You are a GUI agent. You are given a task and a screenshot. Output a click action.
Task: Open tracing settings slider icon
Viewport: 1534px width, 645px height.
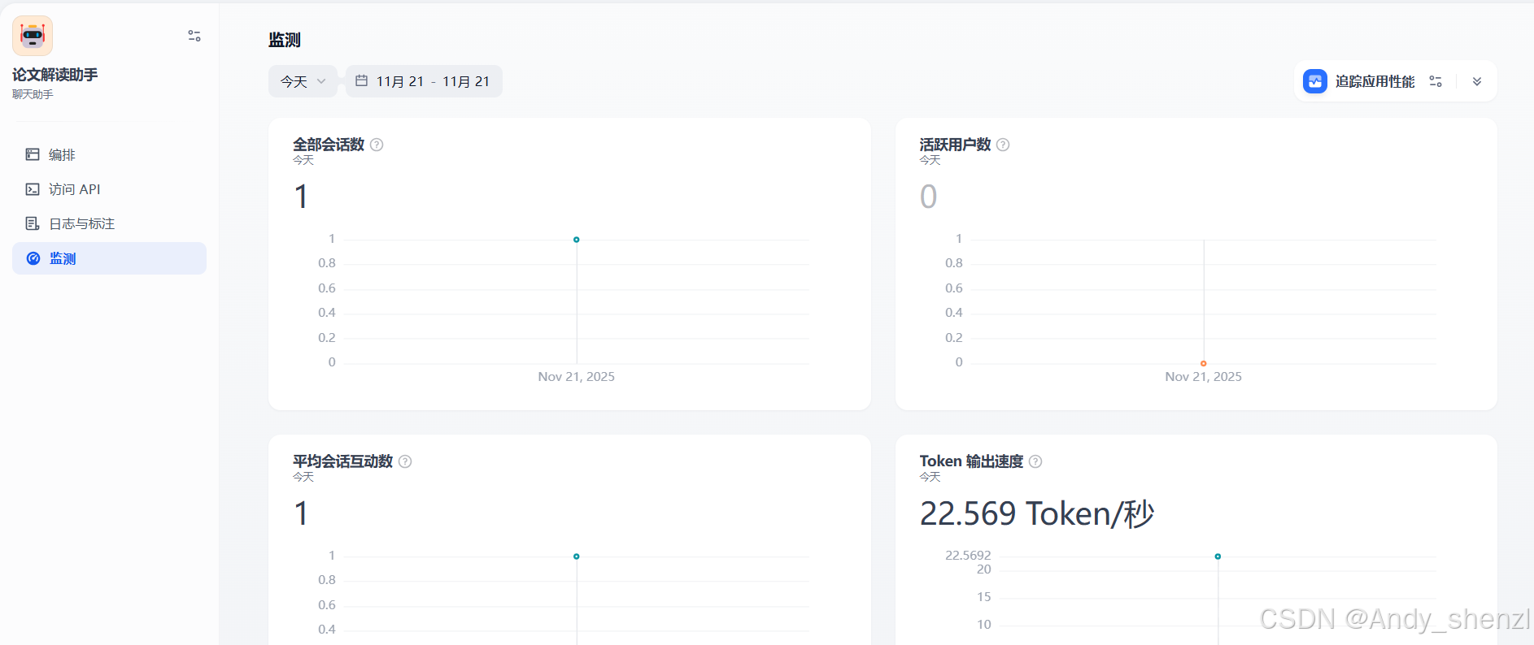[1436, 81]
